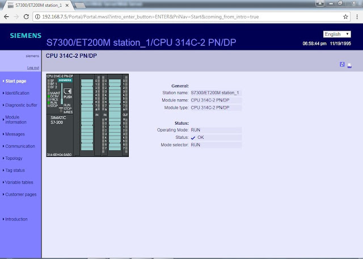Image resolution: width=363 pixels, height=259 pixels.
Task: Open the Chrome three-dot menu
Action: (357, 16)
